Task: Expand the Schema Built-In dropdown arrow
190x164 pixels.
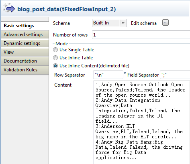Action: tap(123, 23)
